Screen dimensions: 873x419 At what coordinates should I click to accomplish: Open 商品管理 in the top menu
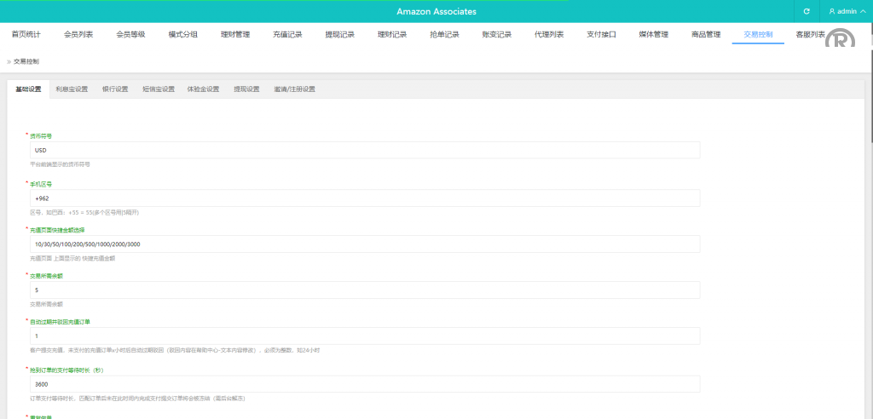coord(706,35)
